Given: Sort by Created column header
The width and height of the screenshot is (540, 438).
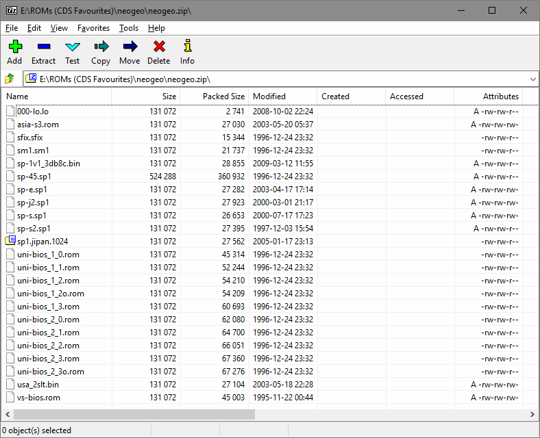Looking at the screenshot, I should pyautogui.click(x=352, y=96).
